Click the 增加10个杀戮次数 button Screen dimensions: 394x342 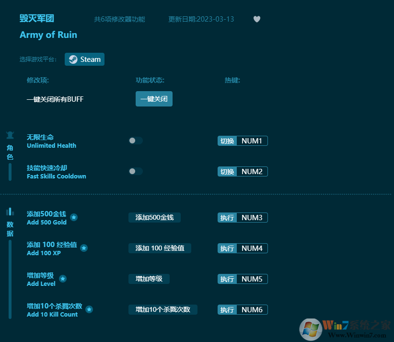tap(162, 309)
